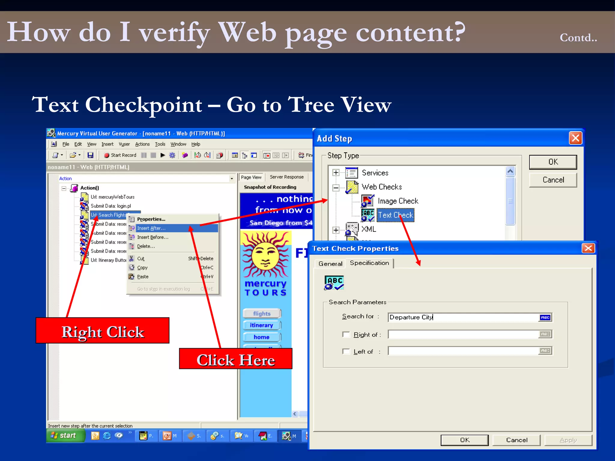Click the purple block toolbar icon

(185, 155)
